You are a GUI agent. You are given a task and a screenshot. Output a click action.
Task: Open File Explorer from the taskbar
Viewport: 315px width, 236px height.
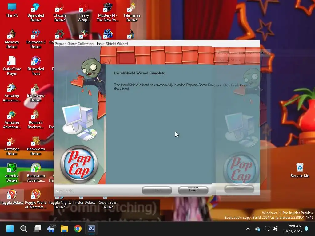(x=64, y=229)
